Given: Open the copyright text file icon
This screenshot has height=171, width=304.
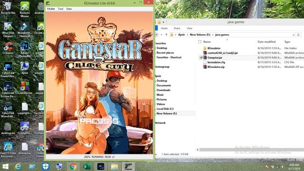Looking at the screenshot, I should pyautogui.click(x=25, y=108).
